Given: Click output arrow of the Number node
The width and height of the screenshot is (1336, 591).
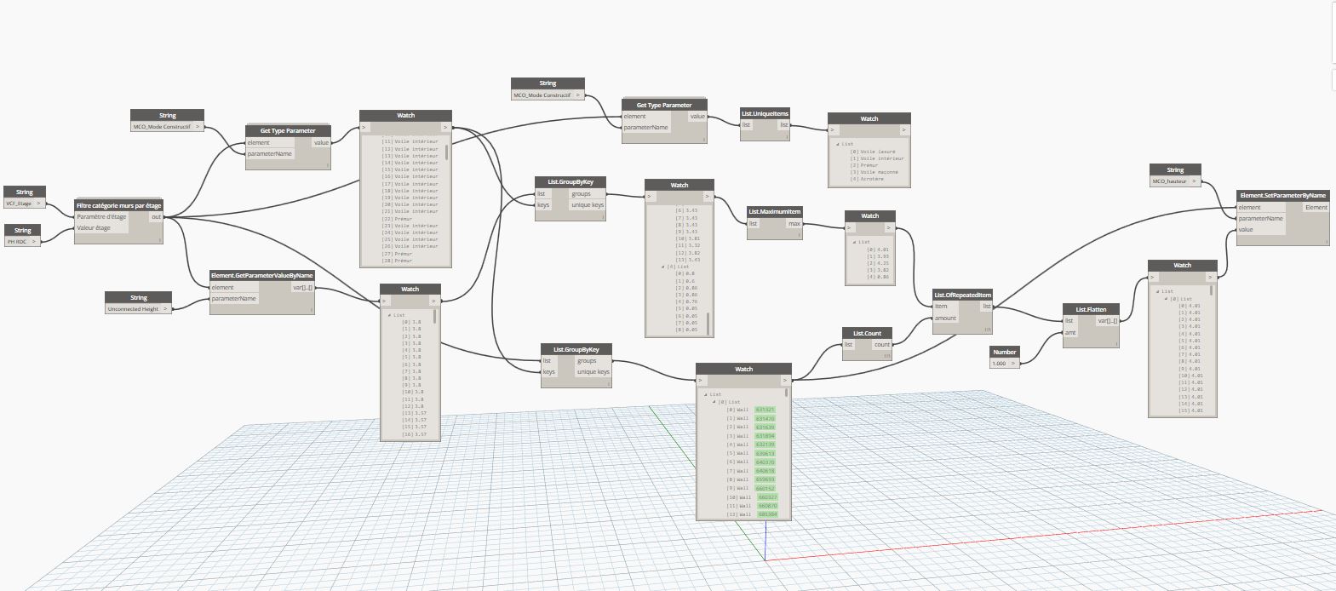Looking at the screenshot, I should tap(1013, 363).
